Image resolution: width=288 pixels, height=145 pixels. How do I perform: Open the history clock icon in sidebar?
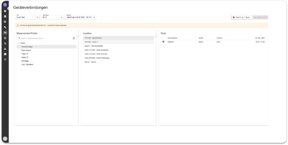[5, 60]
